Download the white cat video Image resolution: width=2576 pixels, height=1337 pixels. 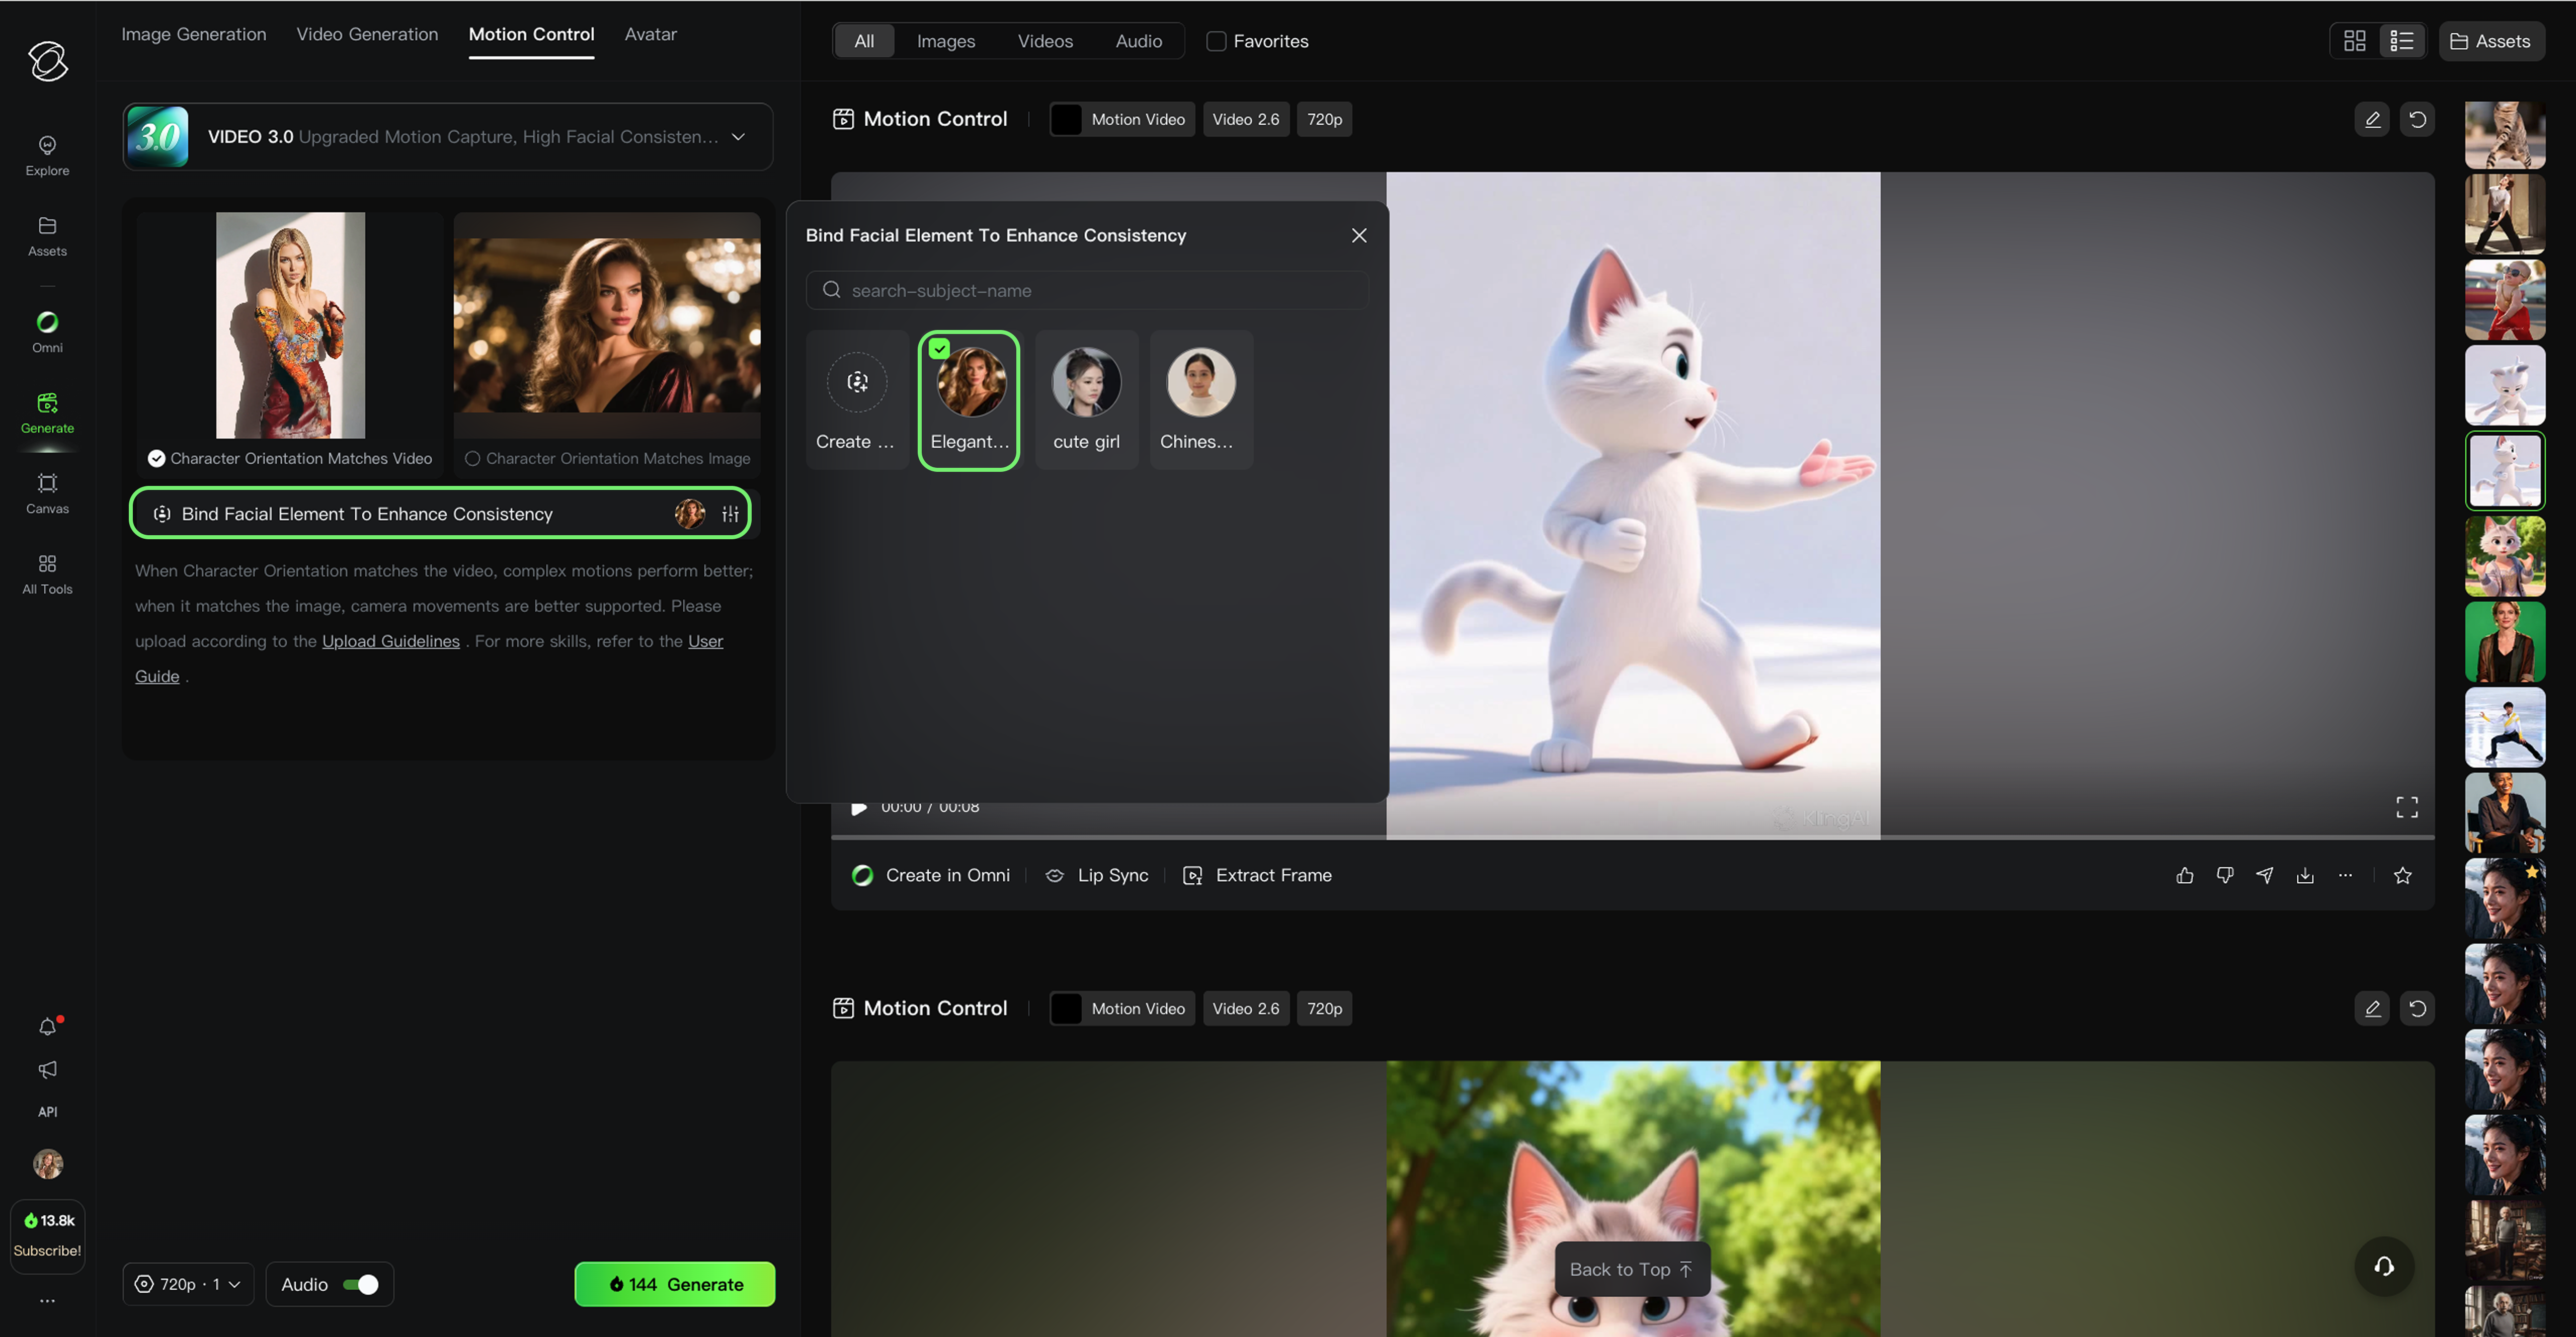[2304, 875]
